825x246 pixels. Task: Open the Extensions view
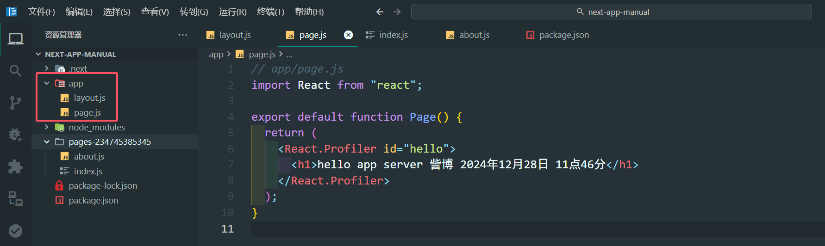pos(16,166)
